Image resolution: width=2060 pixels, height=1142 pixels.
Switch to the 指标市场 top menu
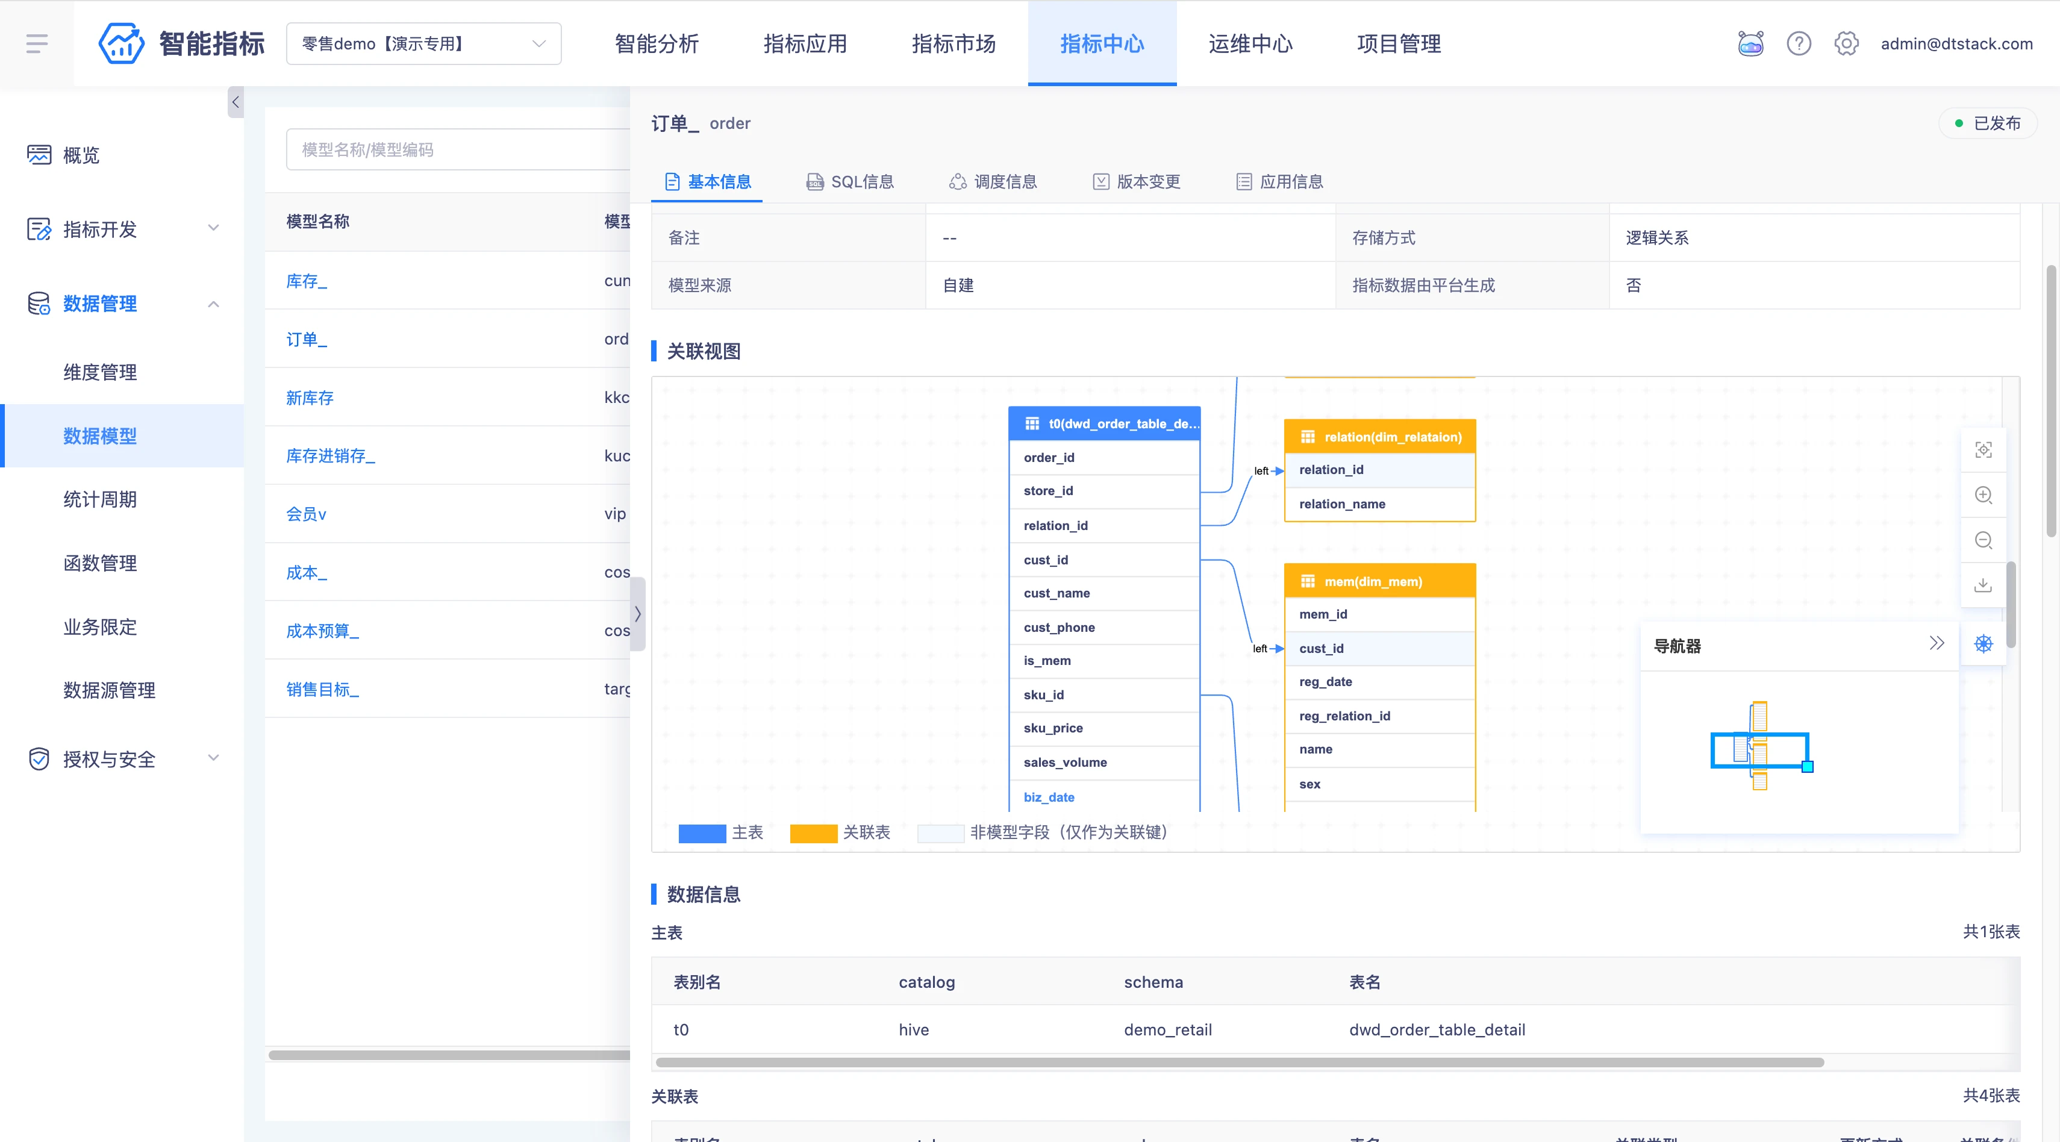(954, 43)
